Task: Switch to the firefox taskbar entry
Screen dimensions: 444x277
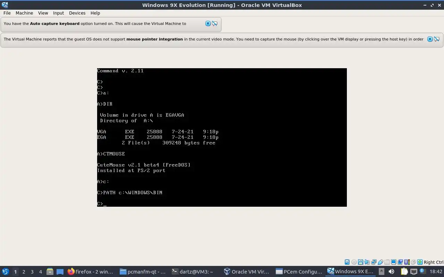Action: pyautogui.click(x=91, y=272)
